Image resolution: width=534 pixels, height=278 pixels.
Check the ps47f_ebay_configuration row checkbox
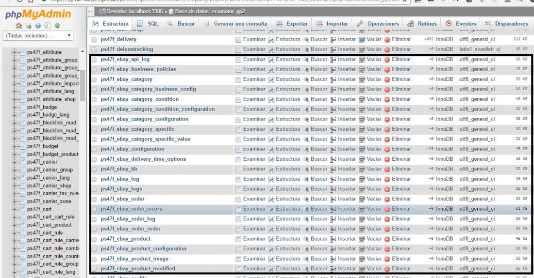pyautogui.click(x=94, y=150)
